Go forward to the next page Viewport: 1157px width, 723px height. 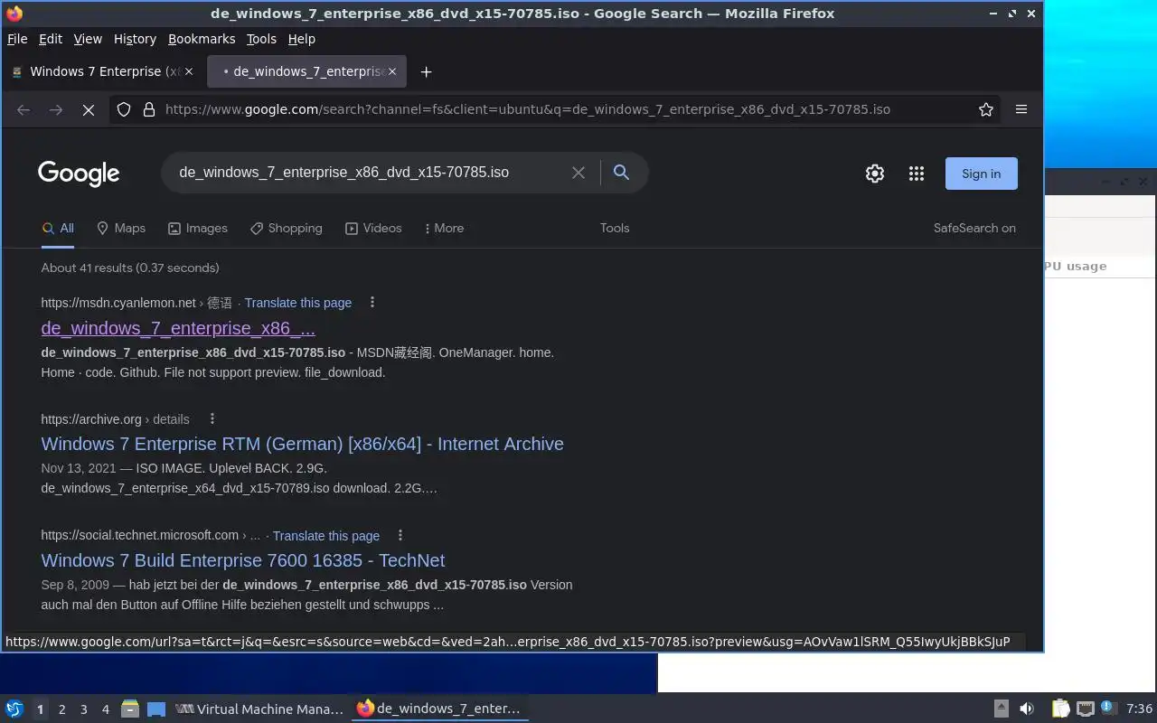tap(56, 109)
